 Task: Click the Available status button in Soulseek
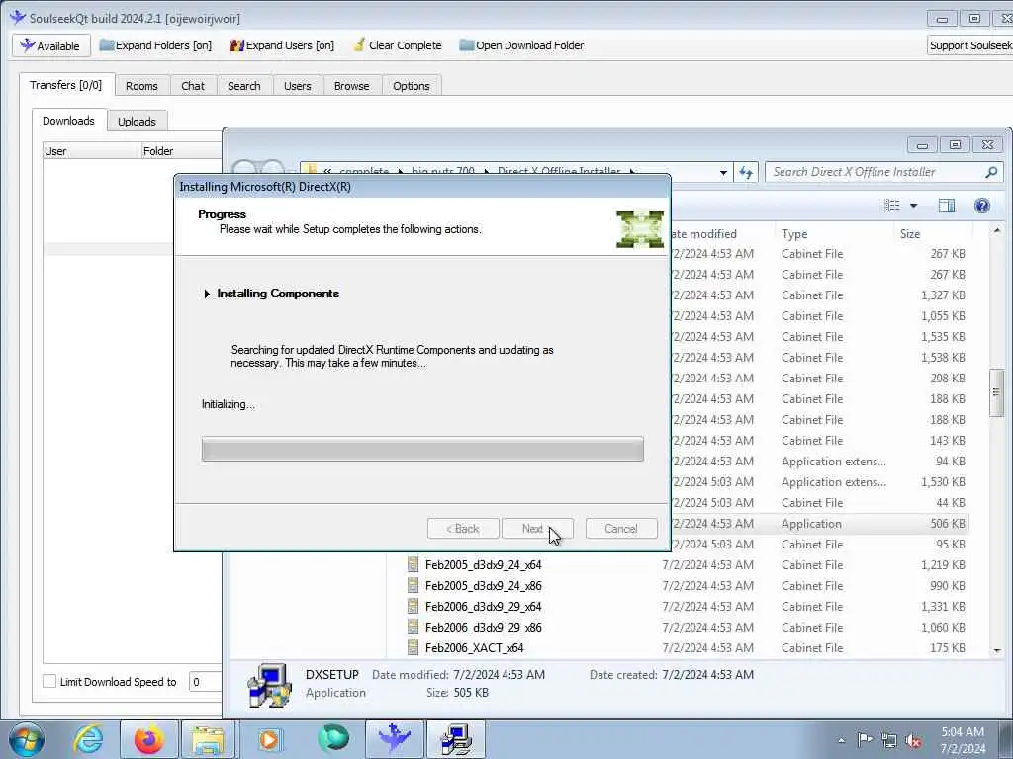click(x=51, y=45)
